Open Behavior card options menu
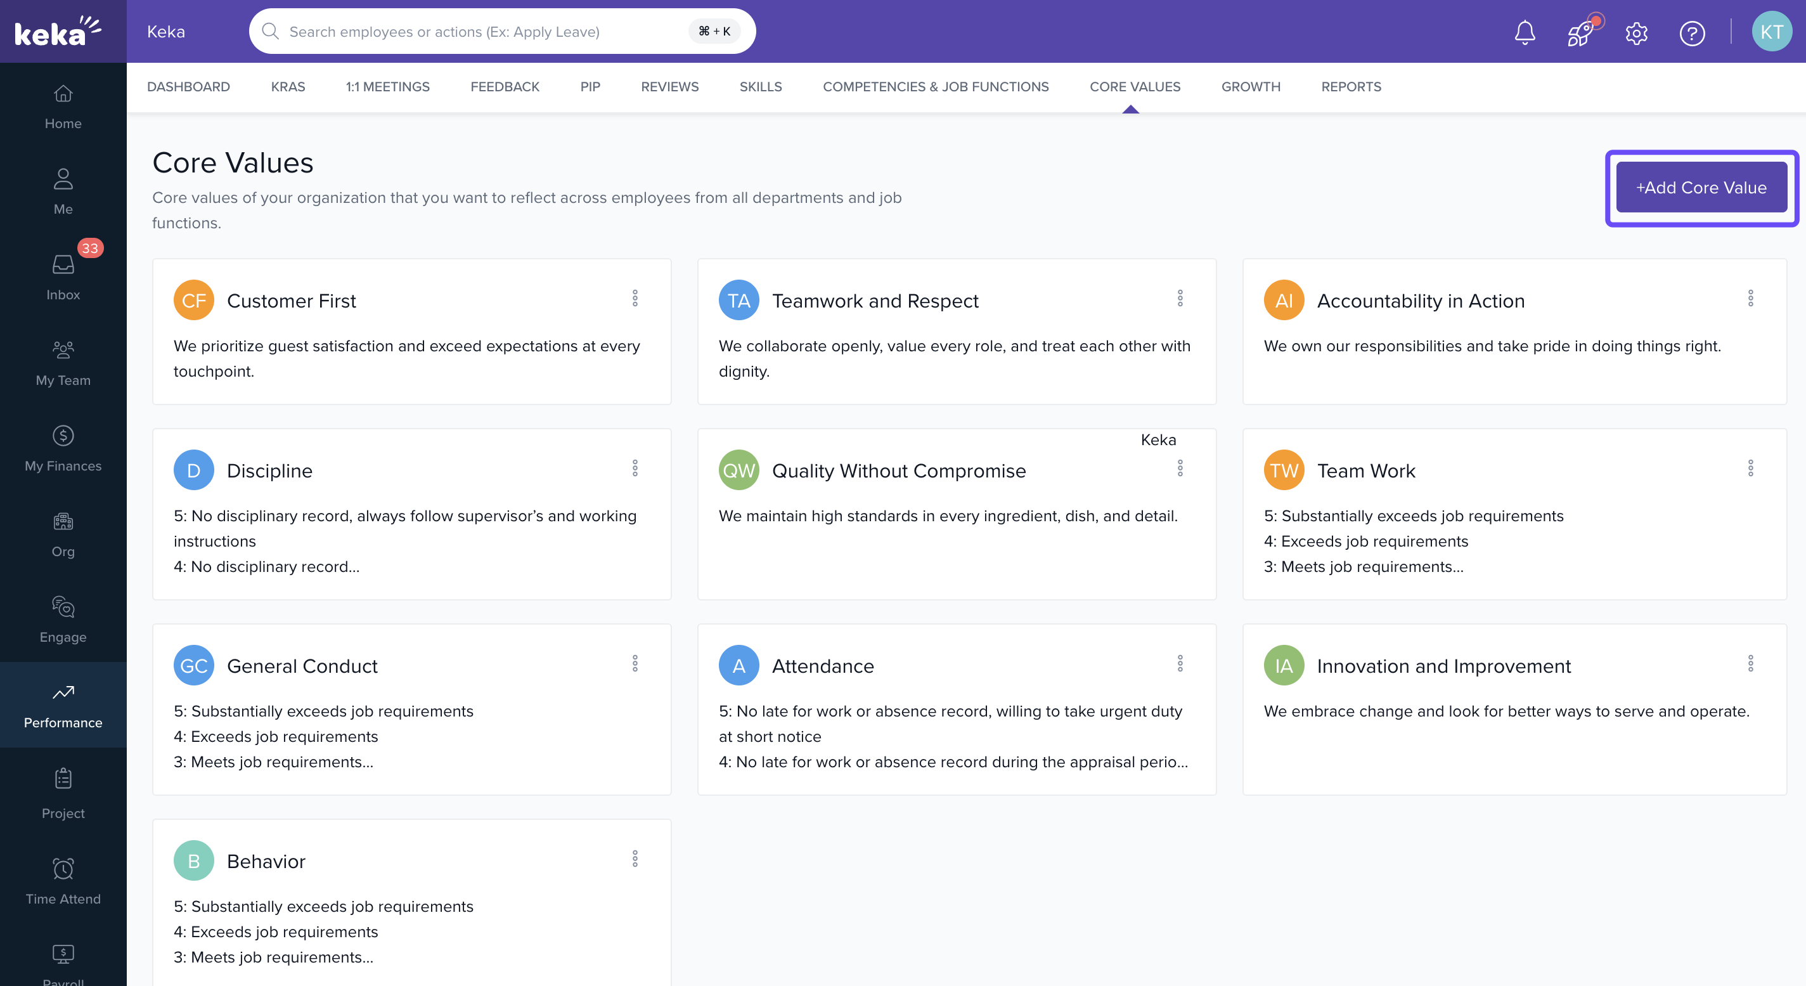Screen dimensions: 1806x986 [x=635, y=859]
